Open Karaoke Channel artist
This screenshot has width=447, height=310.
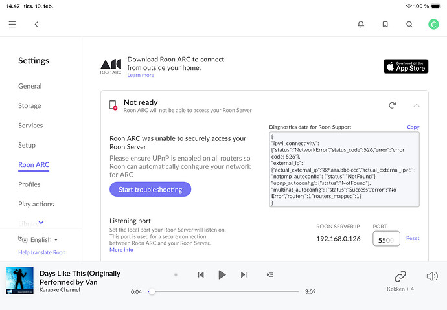point(60,290)
